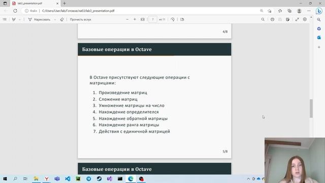
Task: Click list item Умножение матрицы на число
Action: coord(132,105)
